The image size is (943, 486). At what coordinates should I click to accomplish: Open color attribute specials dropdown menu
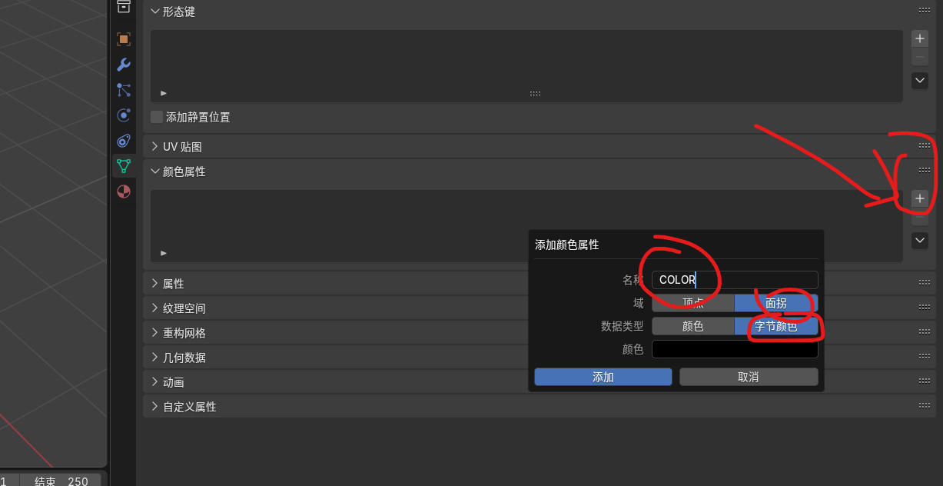click(920, 241)
